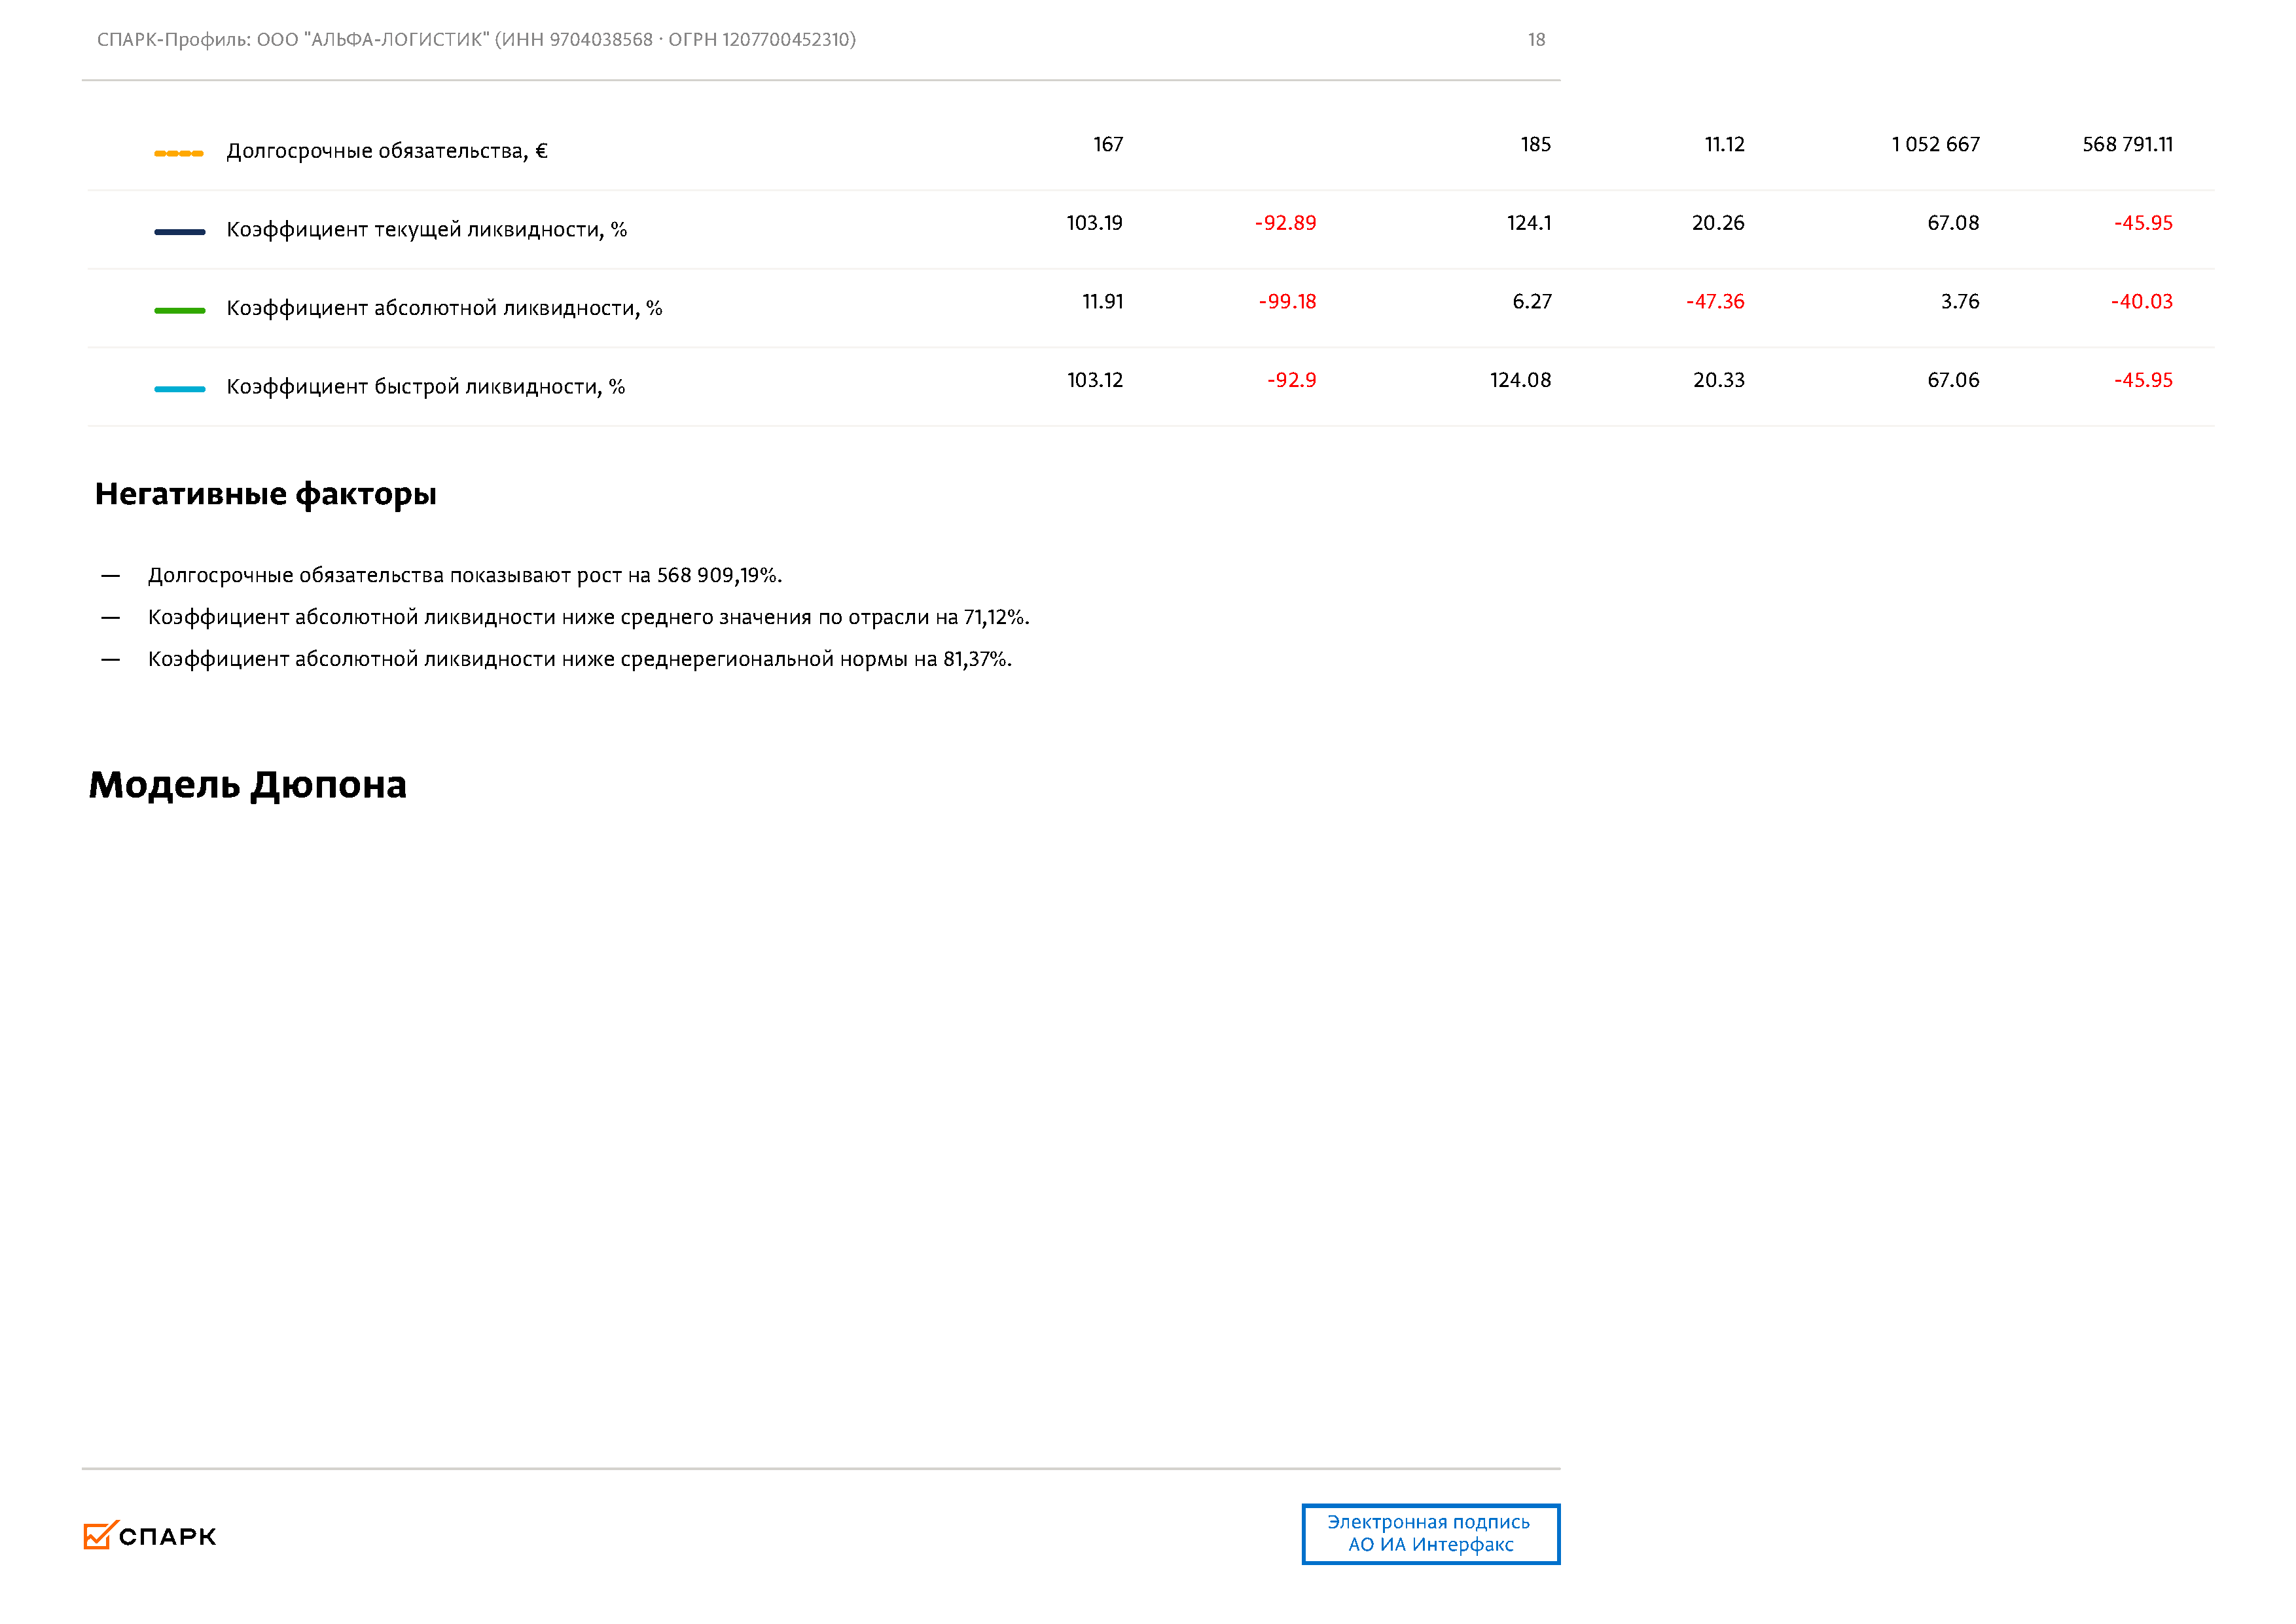This screenshot has height=1624, width=2296.
Task: Click the dark blue current liquidity legend line
Action: click(179, 232)
